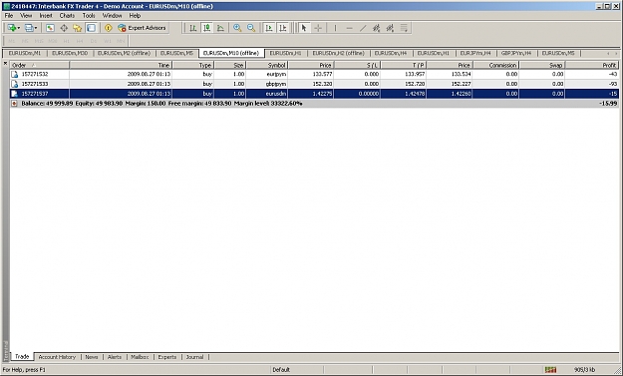This screenshot has width=623, height=376.
Task: Switch chart to line chart mode
Action: click(220, 28)
